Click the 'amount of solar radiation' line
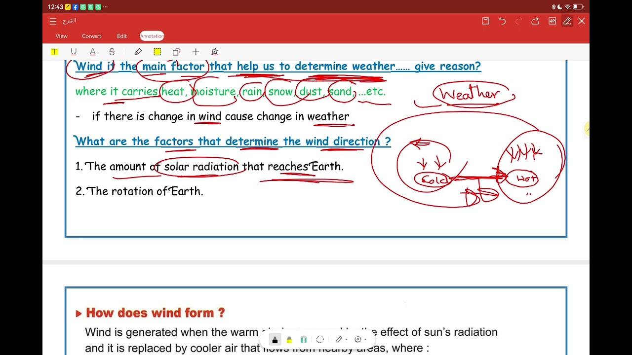 [x=209, y=167]
